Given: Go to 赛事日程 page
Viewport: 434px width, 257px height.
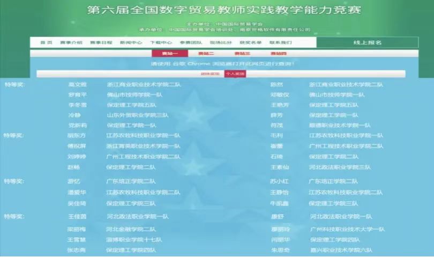Looking at the screenshot, I should click(101, 42).
